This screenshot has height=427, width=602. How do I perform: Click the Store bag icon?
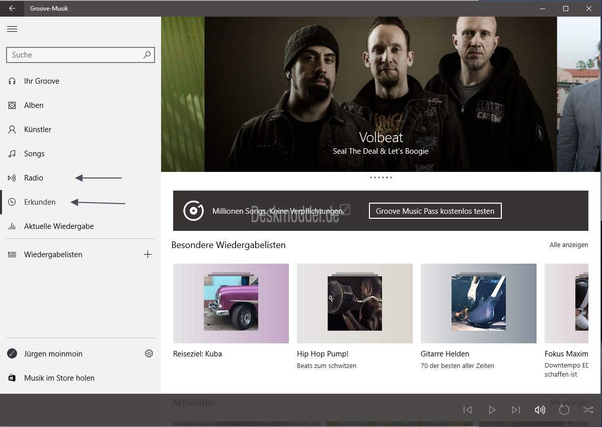pyautogui.click(x=12, y=378)
